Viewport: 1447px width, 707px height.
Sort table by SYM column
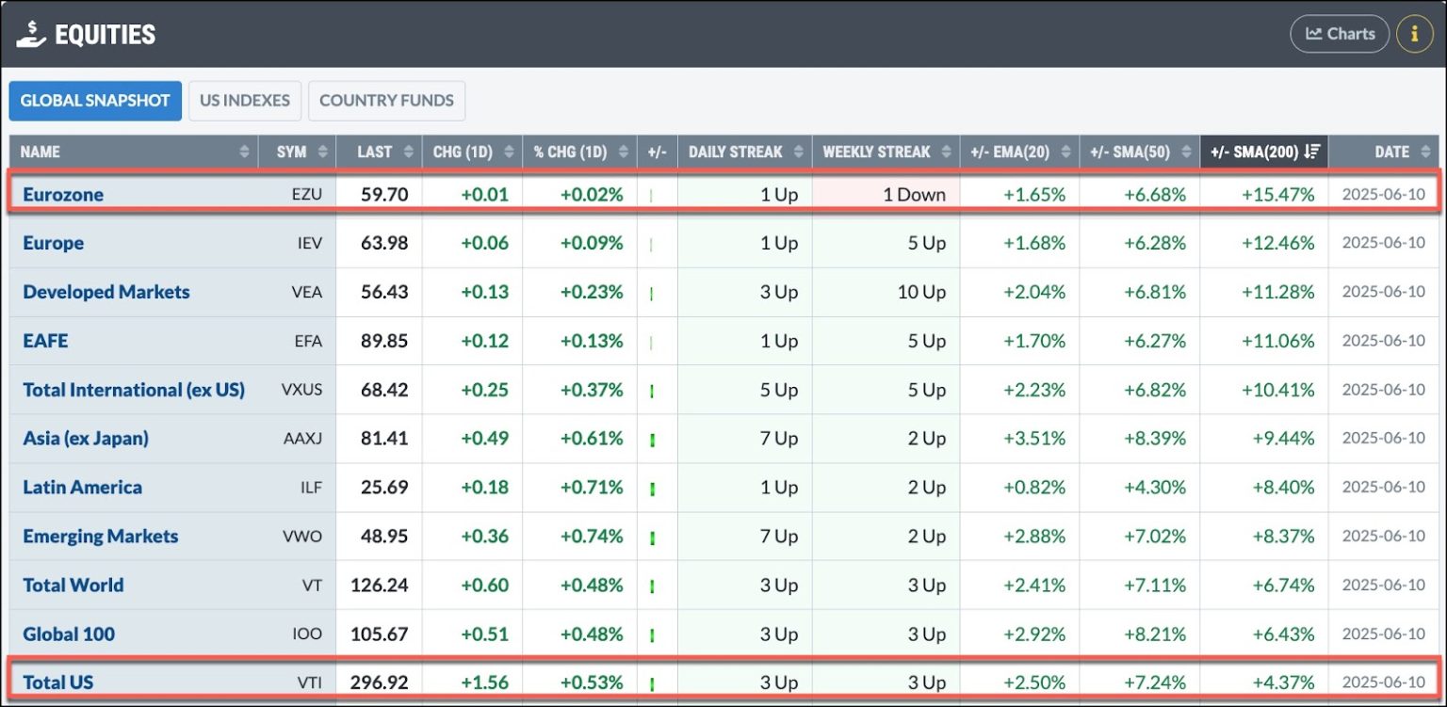297,152
